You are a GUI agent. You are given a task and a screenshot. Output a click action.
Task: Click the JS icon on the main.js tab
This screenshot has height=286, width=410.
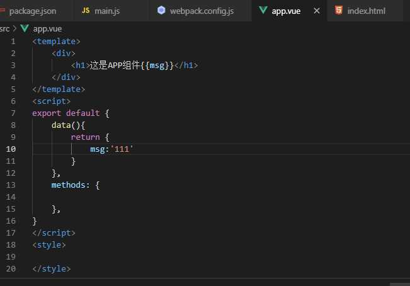coord(86,11)
